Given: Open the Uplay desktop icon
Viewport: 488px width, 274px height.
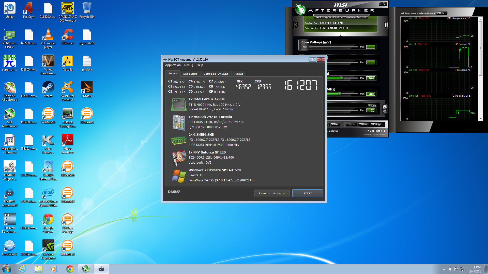Looking at the screenshot, I should [x=10, y=10].
